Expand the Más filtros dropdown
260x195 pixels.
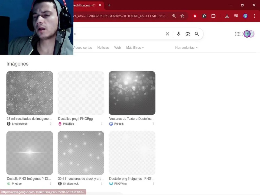pos(135,48)
